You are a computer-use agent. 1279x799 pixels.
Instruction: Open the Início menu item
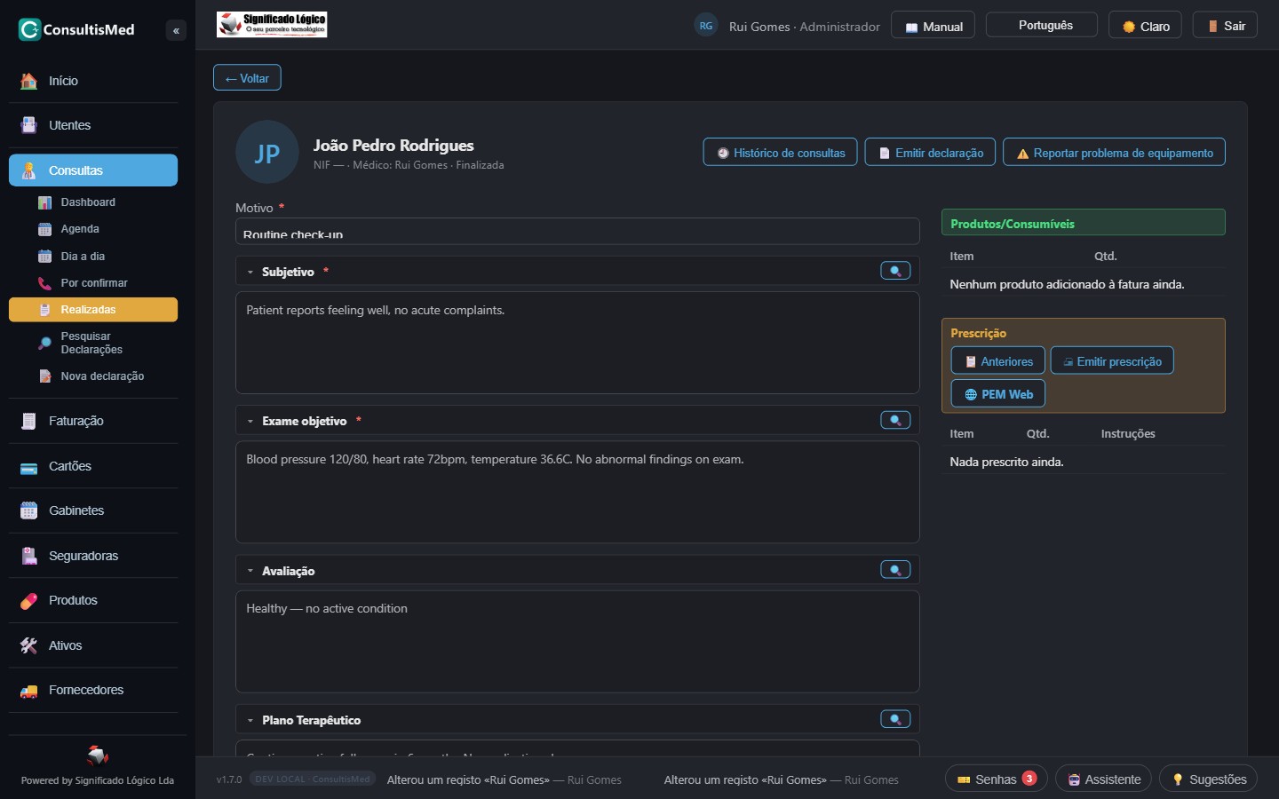93,81
